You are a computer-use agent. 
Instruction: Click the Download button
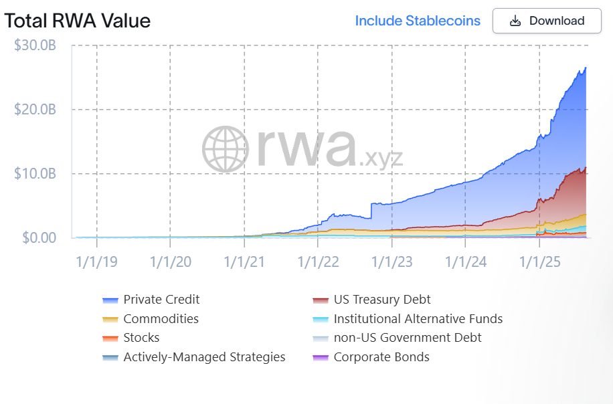point(547,21)
